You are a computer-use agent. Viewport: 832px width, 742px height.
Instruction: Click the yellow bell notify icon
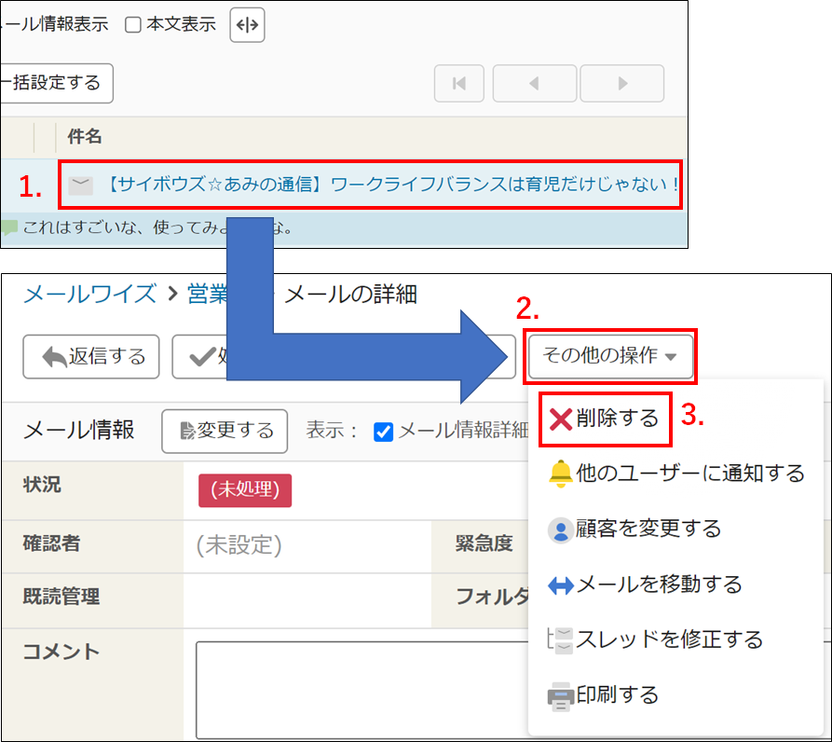(x=561, y=474)
